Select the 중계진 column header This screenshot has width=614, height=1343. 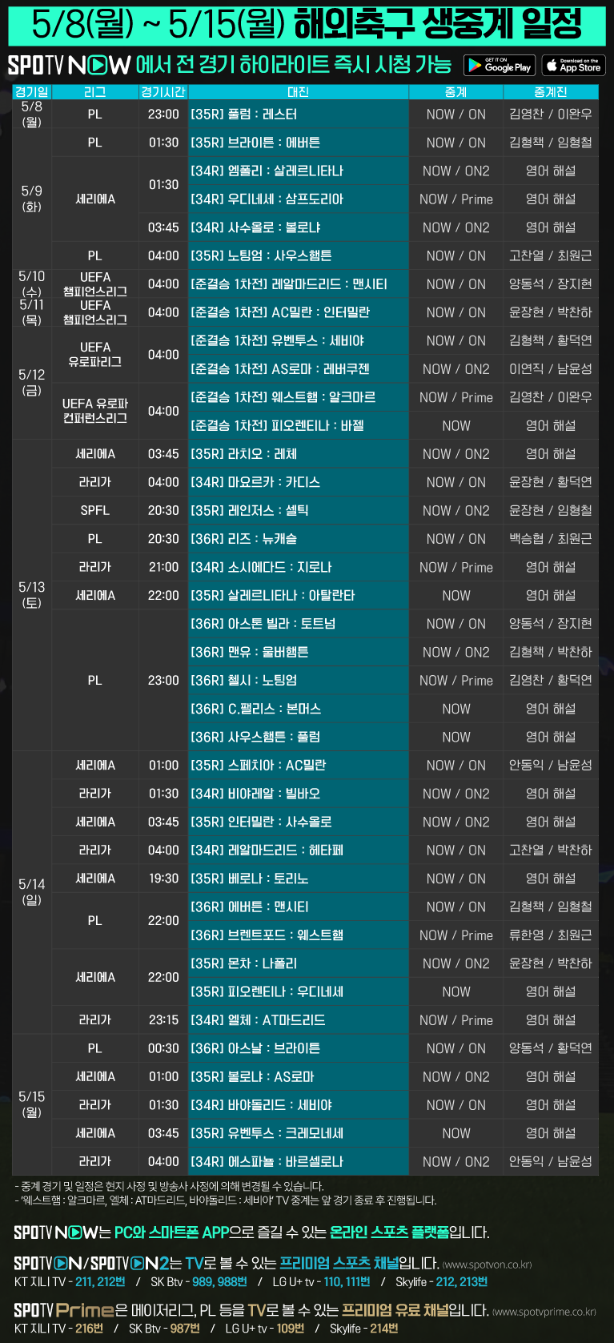pyautogui.click(x=551, y=92)
